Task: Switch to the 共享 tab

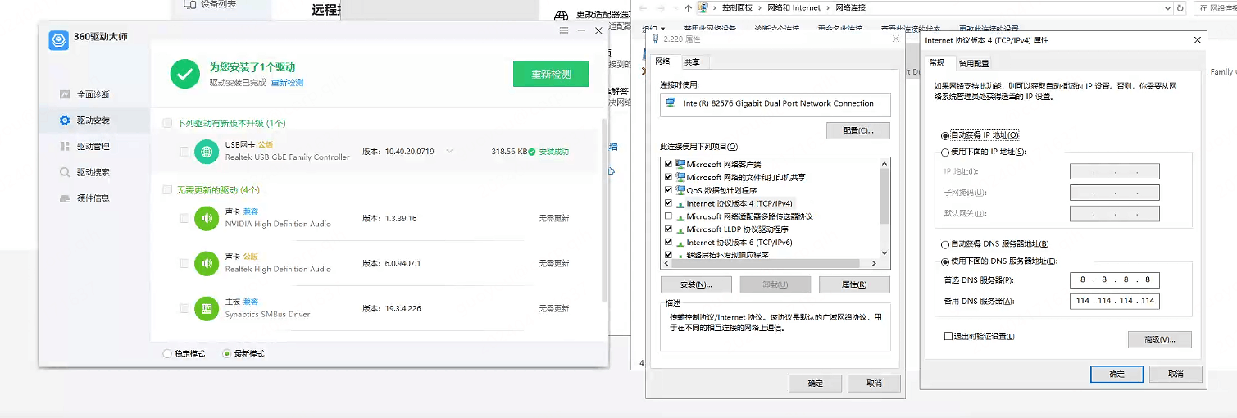Action: click(693, 62)
